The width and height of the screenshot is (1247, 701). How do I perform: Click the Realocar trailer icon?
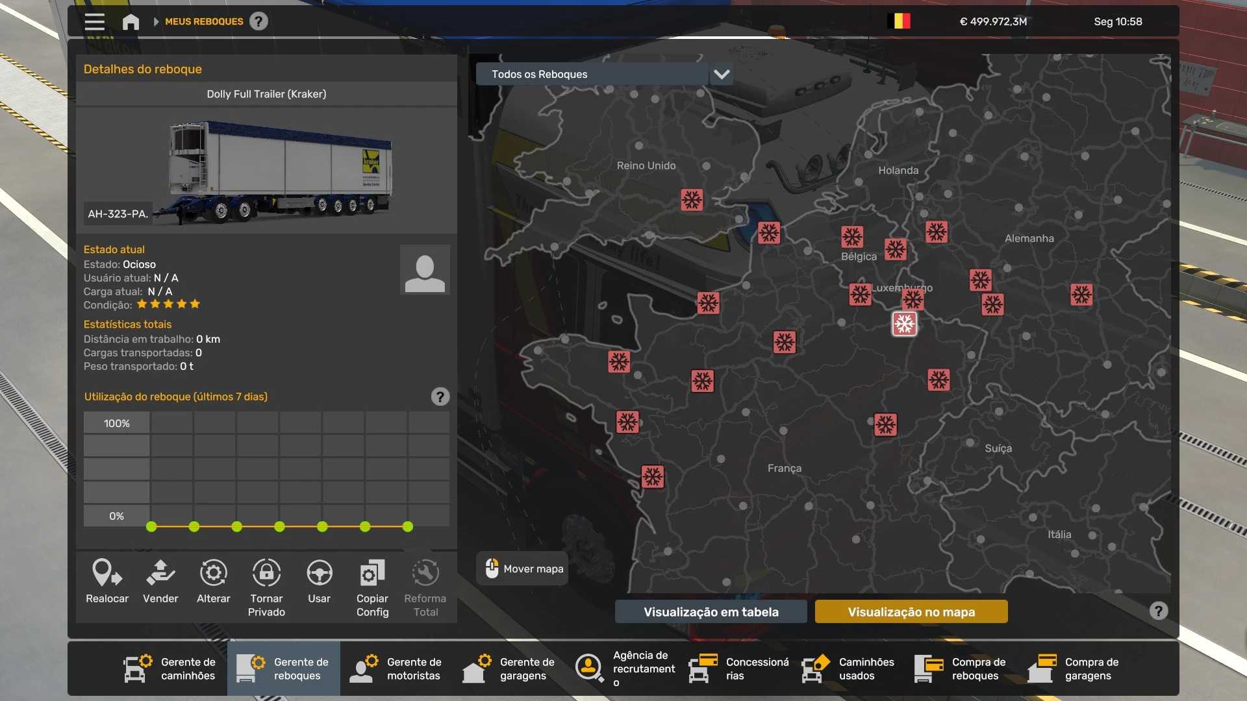tap(107, 574)
